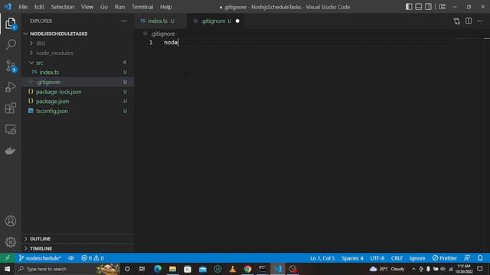The height and width of the screenshot is (275, 490).
Task: Open Remote Explorer icon in activity bar
Action: [x=11, y=129]
